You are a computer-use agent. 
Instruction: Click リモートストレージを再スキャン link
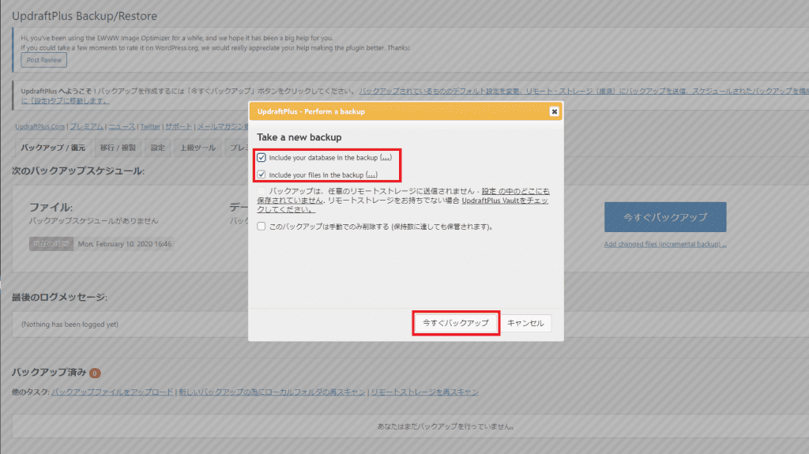[x=424, y=392]
